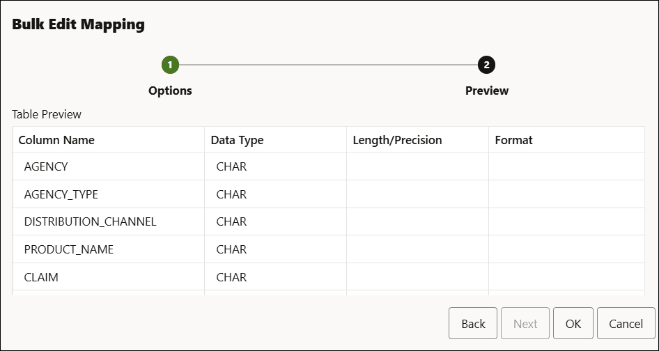Click the Back button

coord(473,324)
